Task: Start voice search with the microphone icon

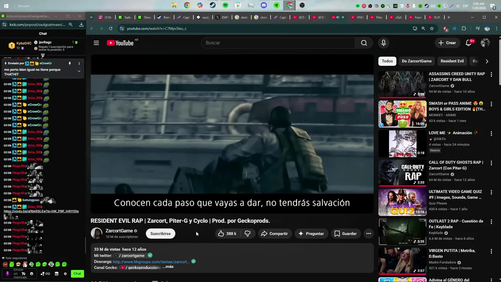Action: [384, 43]
